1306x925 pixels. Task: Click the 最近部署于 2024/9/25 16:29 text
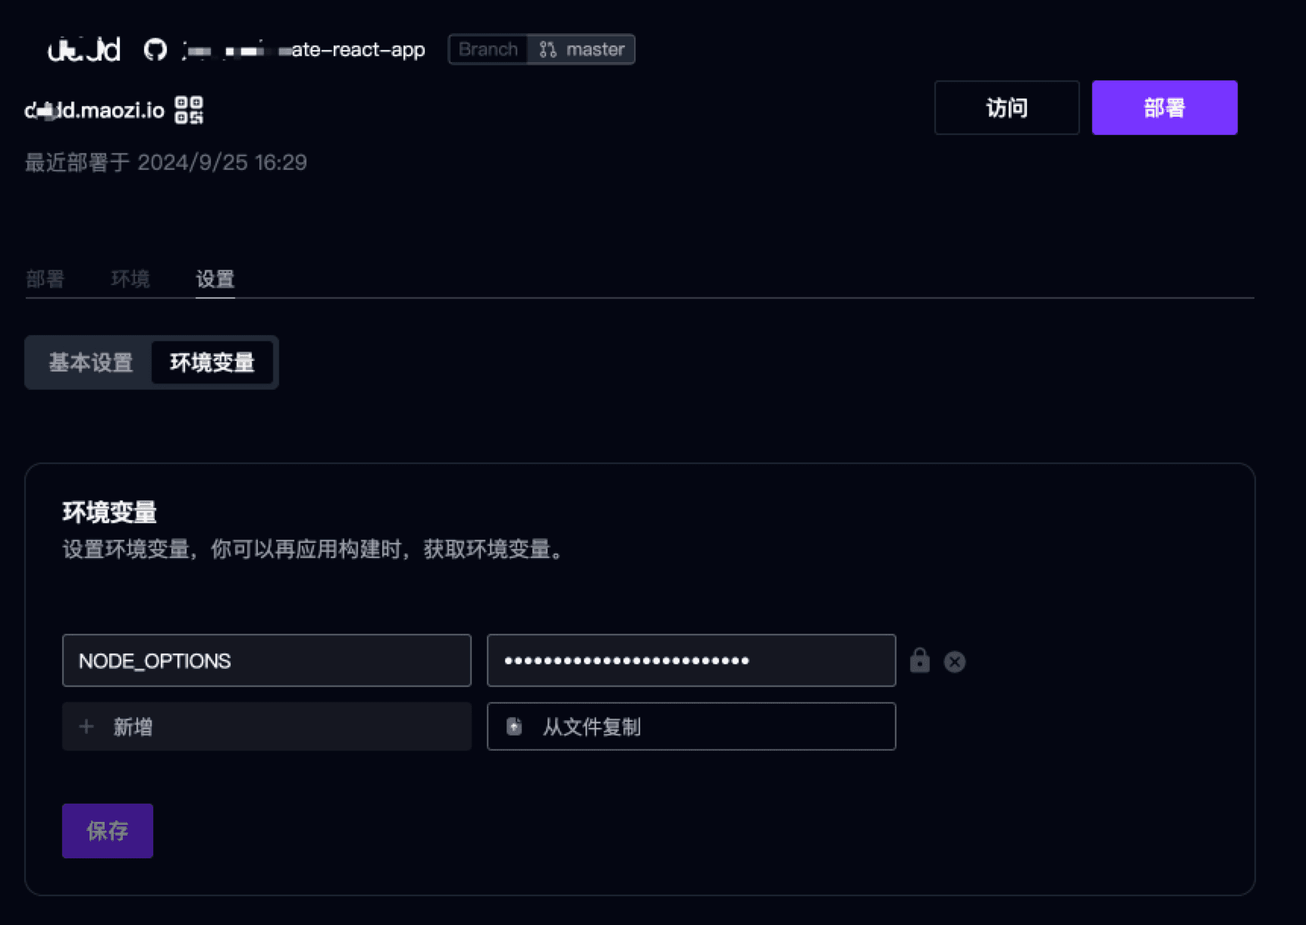[x=166, y=162]
